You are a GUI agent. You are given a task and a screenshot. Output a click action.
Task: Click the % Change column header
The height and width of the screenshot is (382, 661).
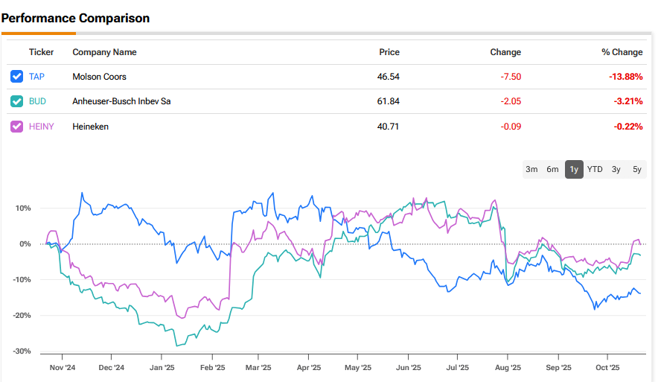[x=622, y=52]
